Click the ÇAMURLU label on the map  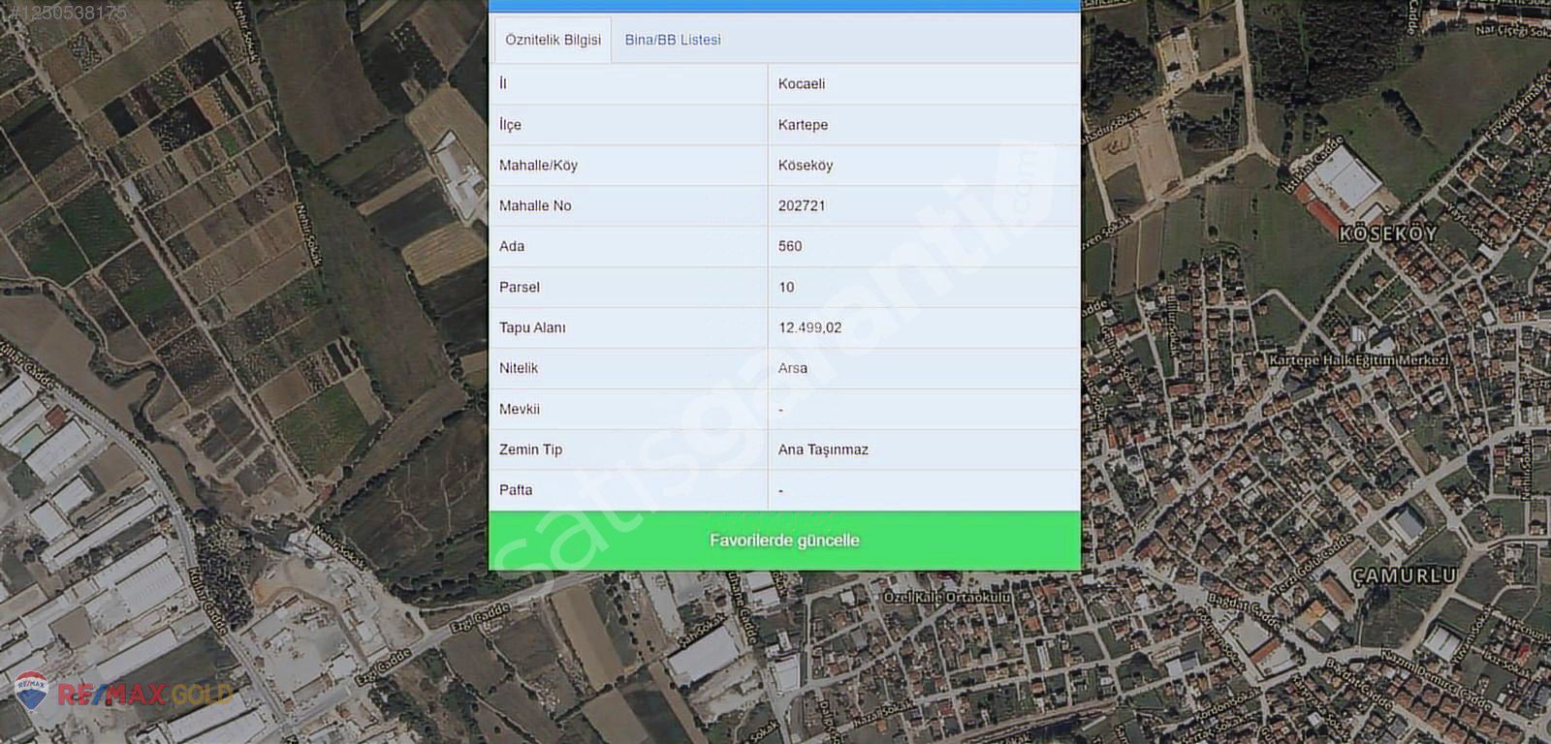(1403, 575)
